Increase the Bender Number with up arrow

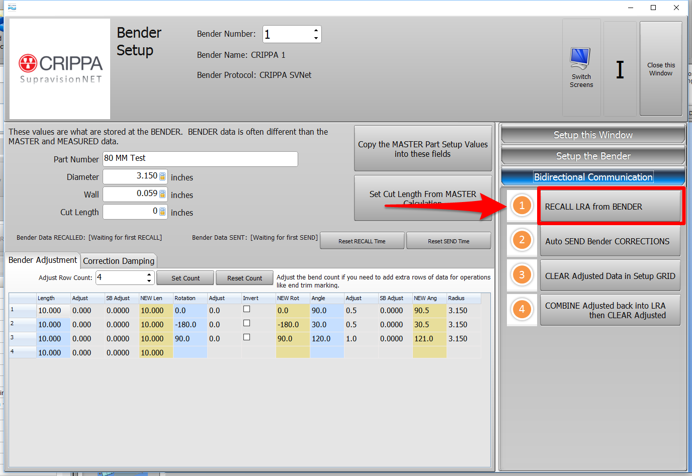[x=316, y=30]
